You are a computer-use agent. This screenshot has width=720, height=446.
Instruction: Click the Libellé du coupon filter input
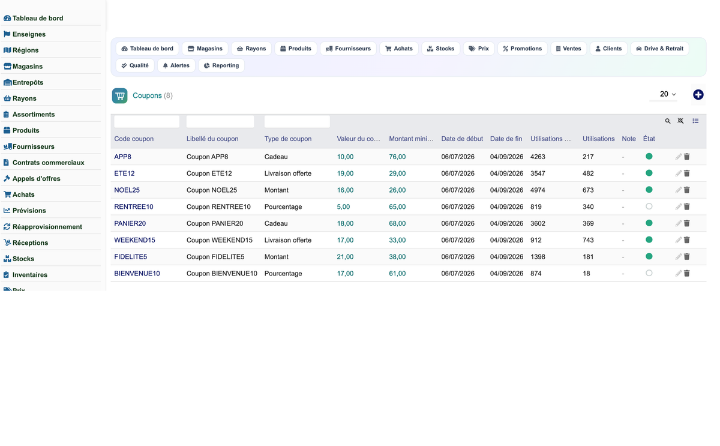[220, 121]
